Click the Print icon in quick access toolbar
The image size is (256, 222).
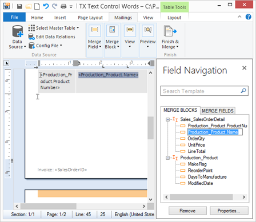tap(63, 7)
